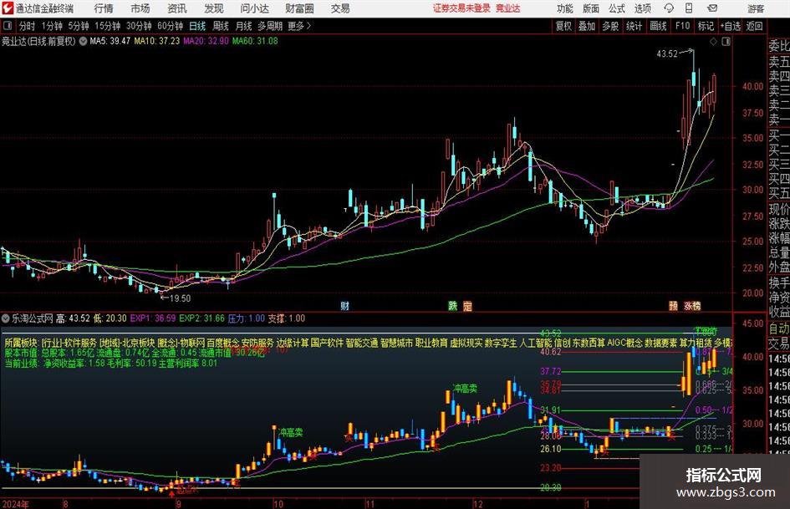Click the 压力: 1.00 value
Viewport: 790px width, 509px height.
pyautogui.click(x=247, y=318)
